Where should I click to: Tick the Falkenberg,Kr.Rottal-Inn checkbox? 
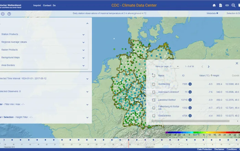pyautogui.click(x=154, y=108)
